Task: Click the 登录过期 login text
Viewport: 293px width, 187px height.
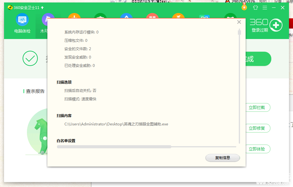Action: (260, 30)
